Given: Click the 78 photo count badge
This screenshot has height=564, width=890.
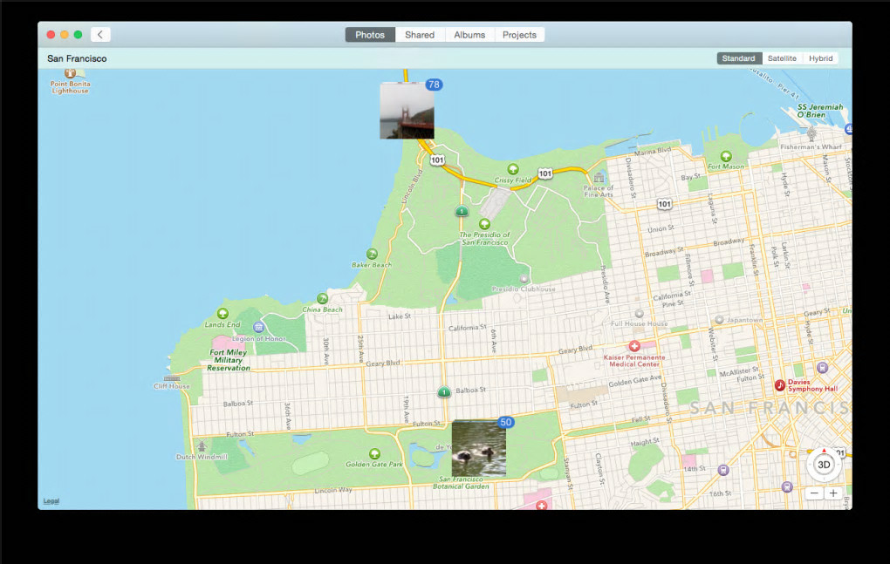Looking at the screenshot, I should (x=435, y=85).
